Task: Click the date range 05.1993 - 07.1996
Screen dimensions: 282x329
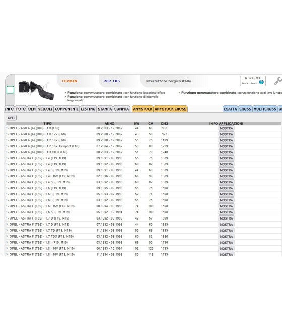Action: pos(109,194)
